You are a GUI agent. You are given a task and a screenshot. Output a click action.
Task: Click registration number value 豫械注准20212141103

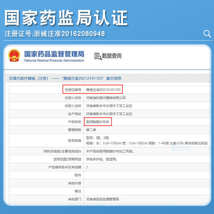click(x=103, y=90)
